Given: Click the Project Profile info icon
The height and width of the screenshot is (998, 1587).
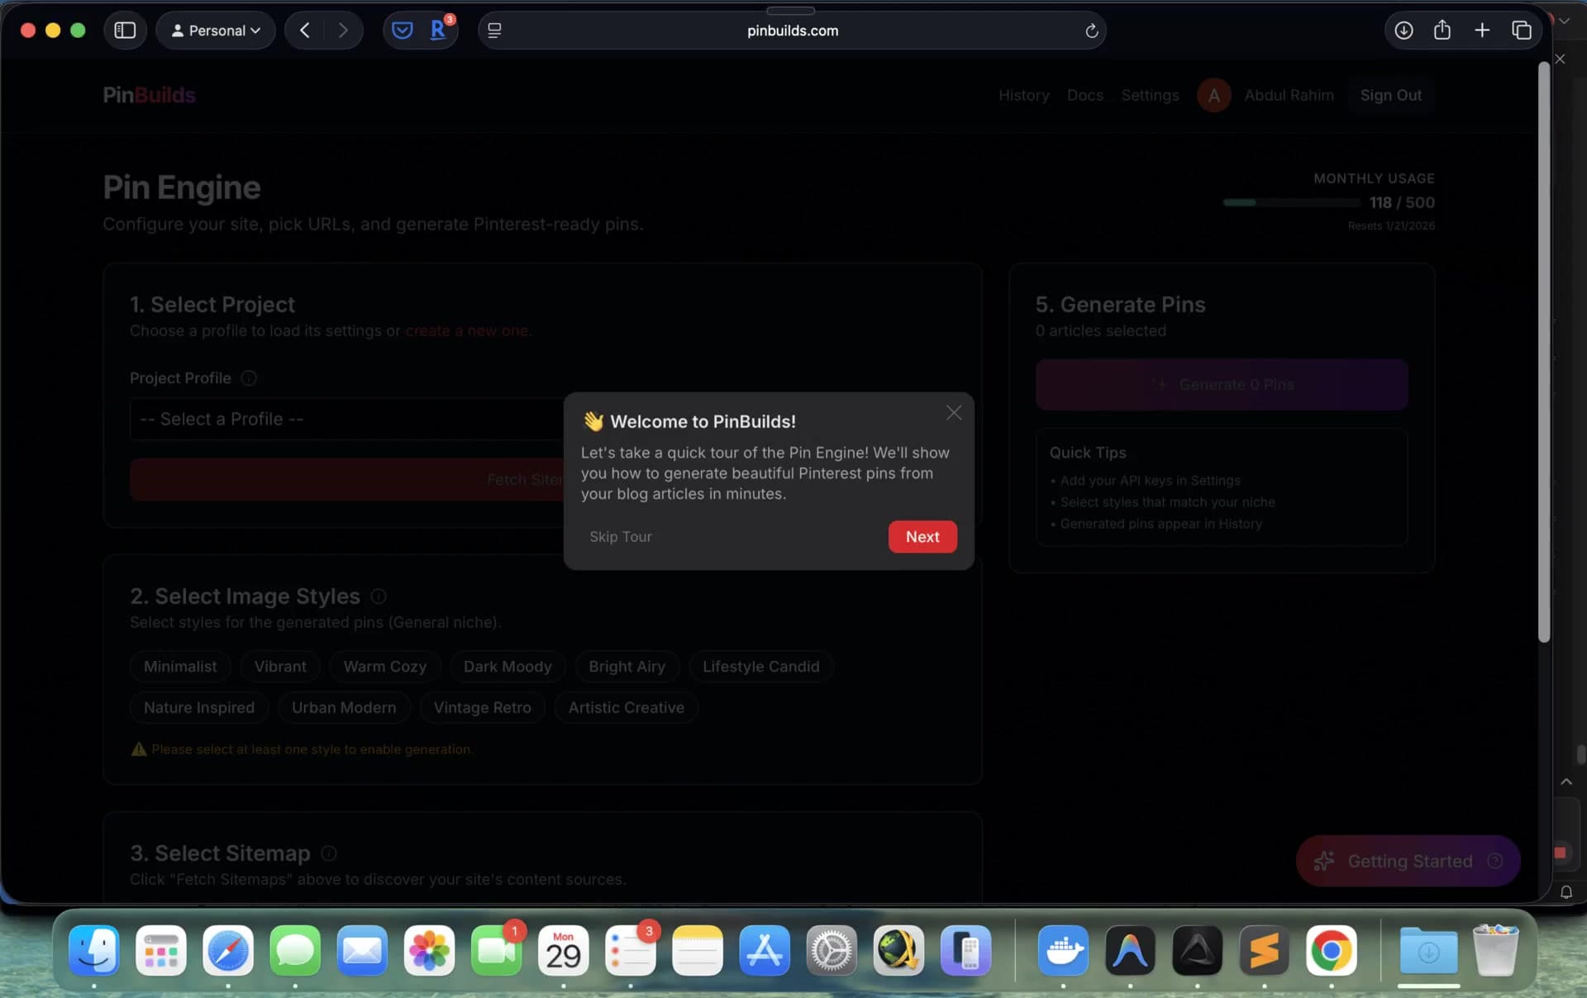Looking at the screenshot, I should click(x=249, y=378).
